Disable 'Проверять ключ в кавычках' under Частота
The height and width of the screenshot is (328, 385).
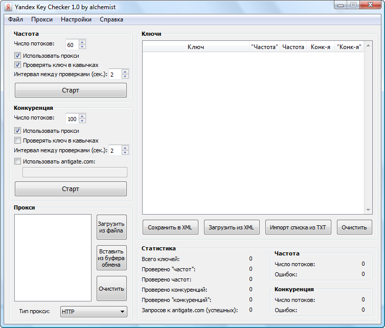(18, 65)
